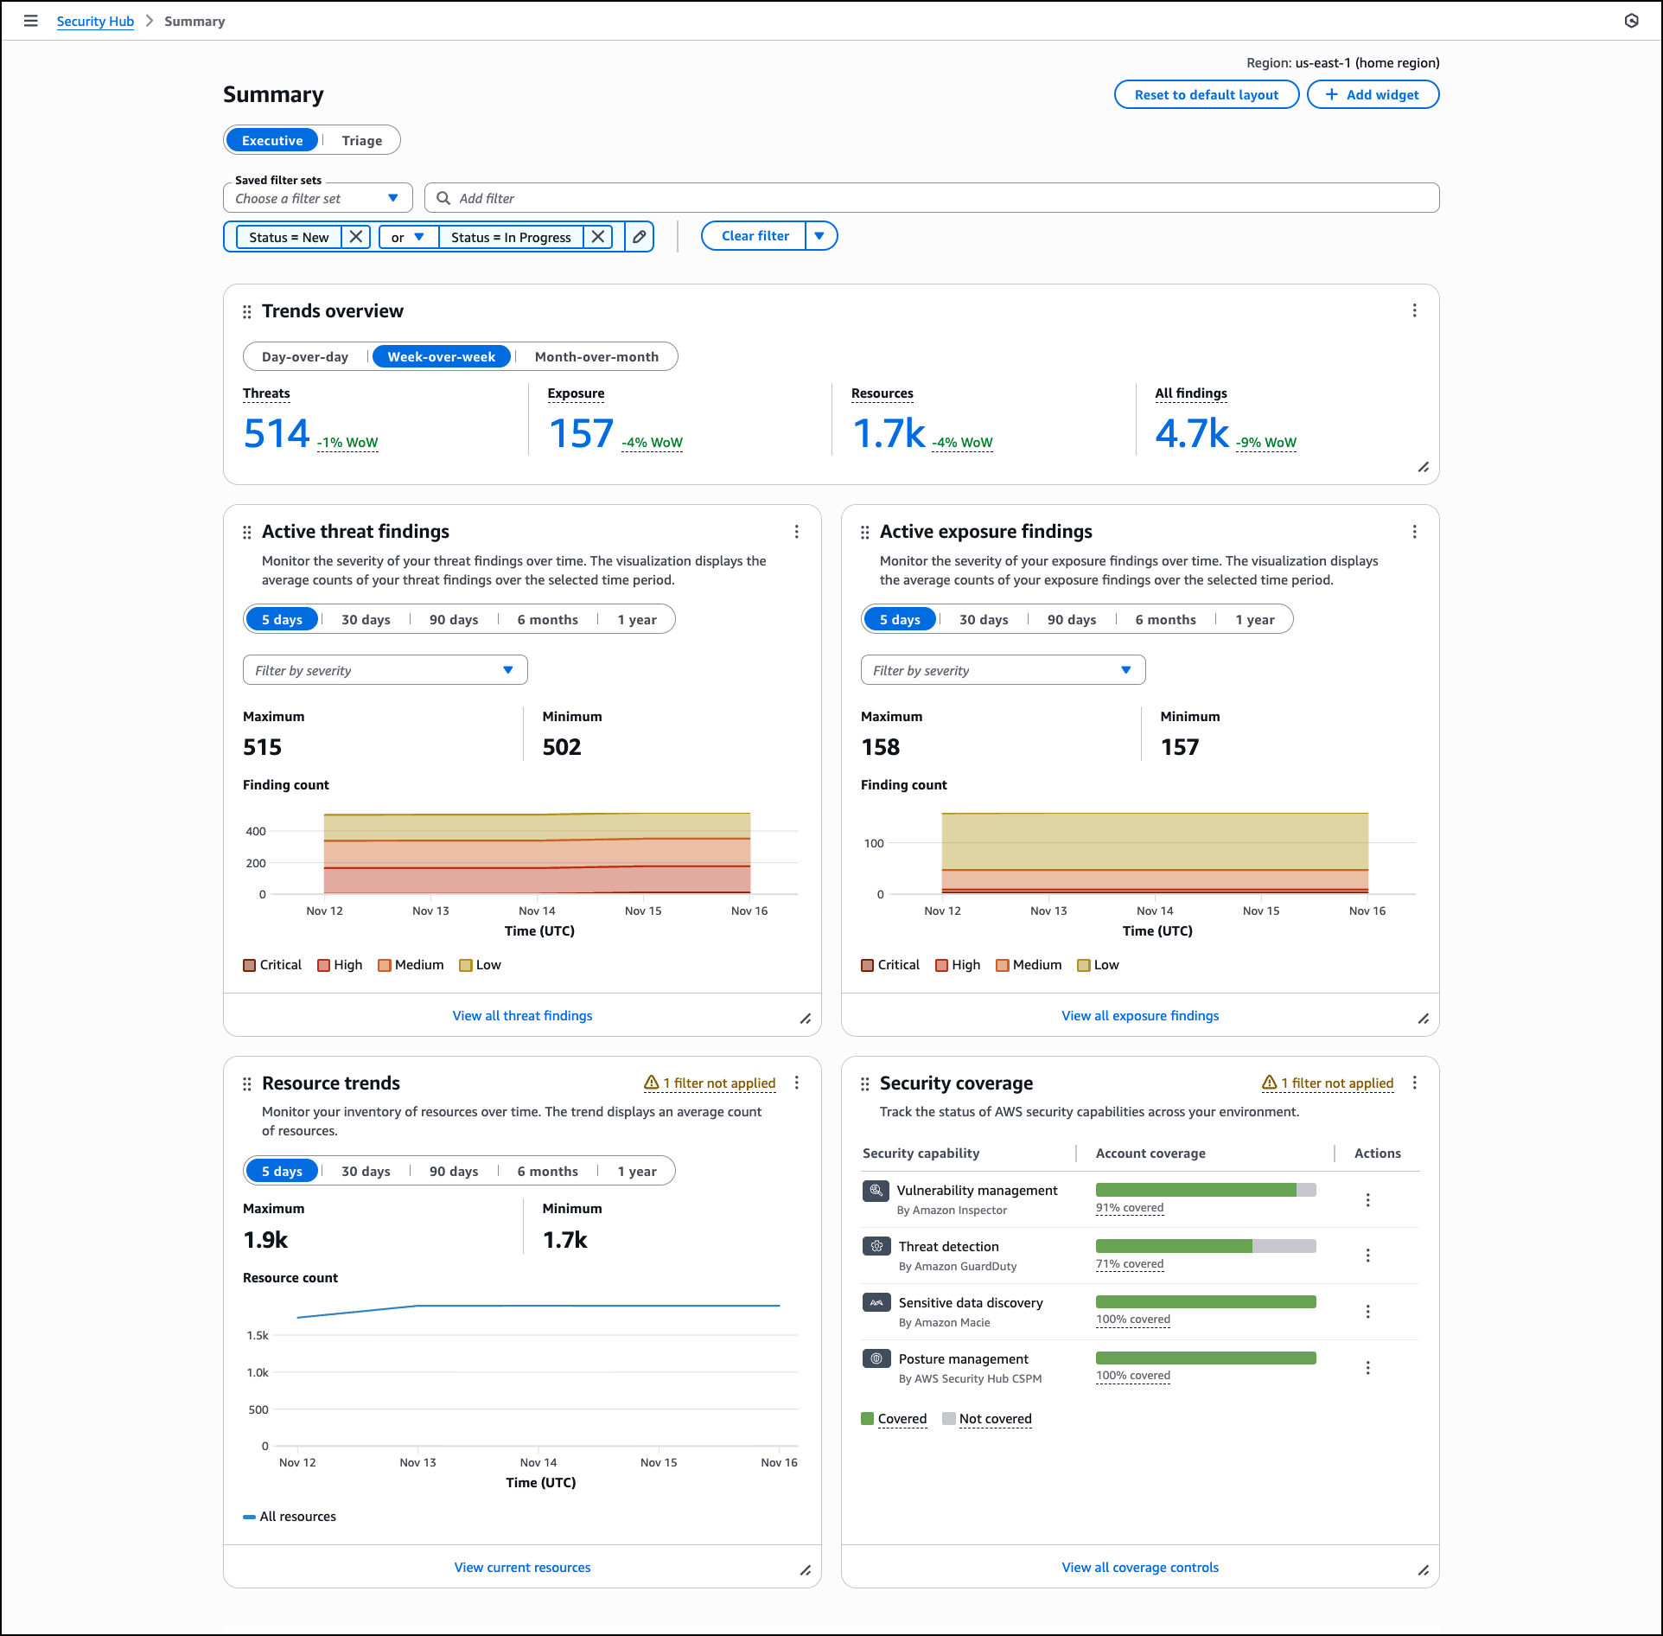Expand the Clear filter dropdown arrow

(x=819, y=235)
